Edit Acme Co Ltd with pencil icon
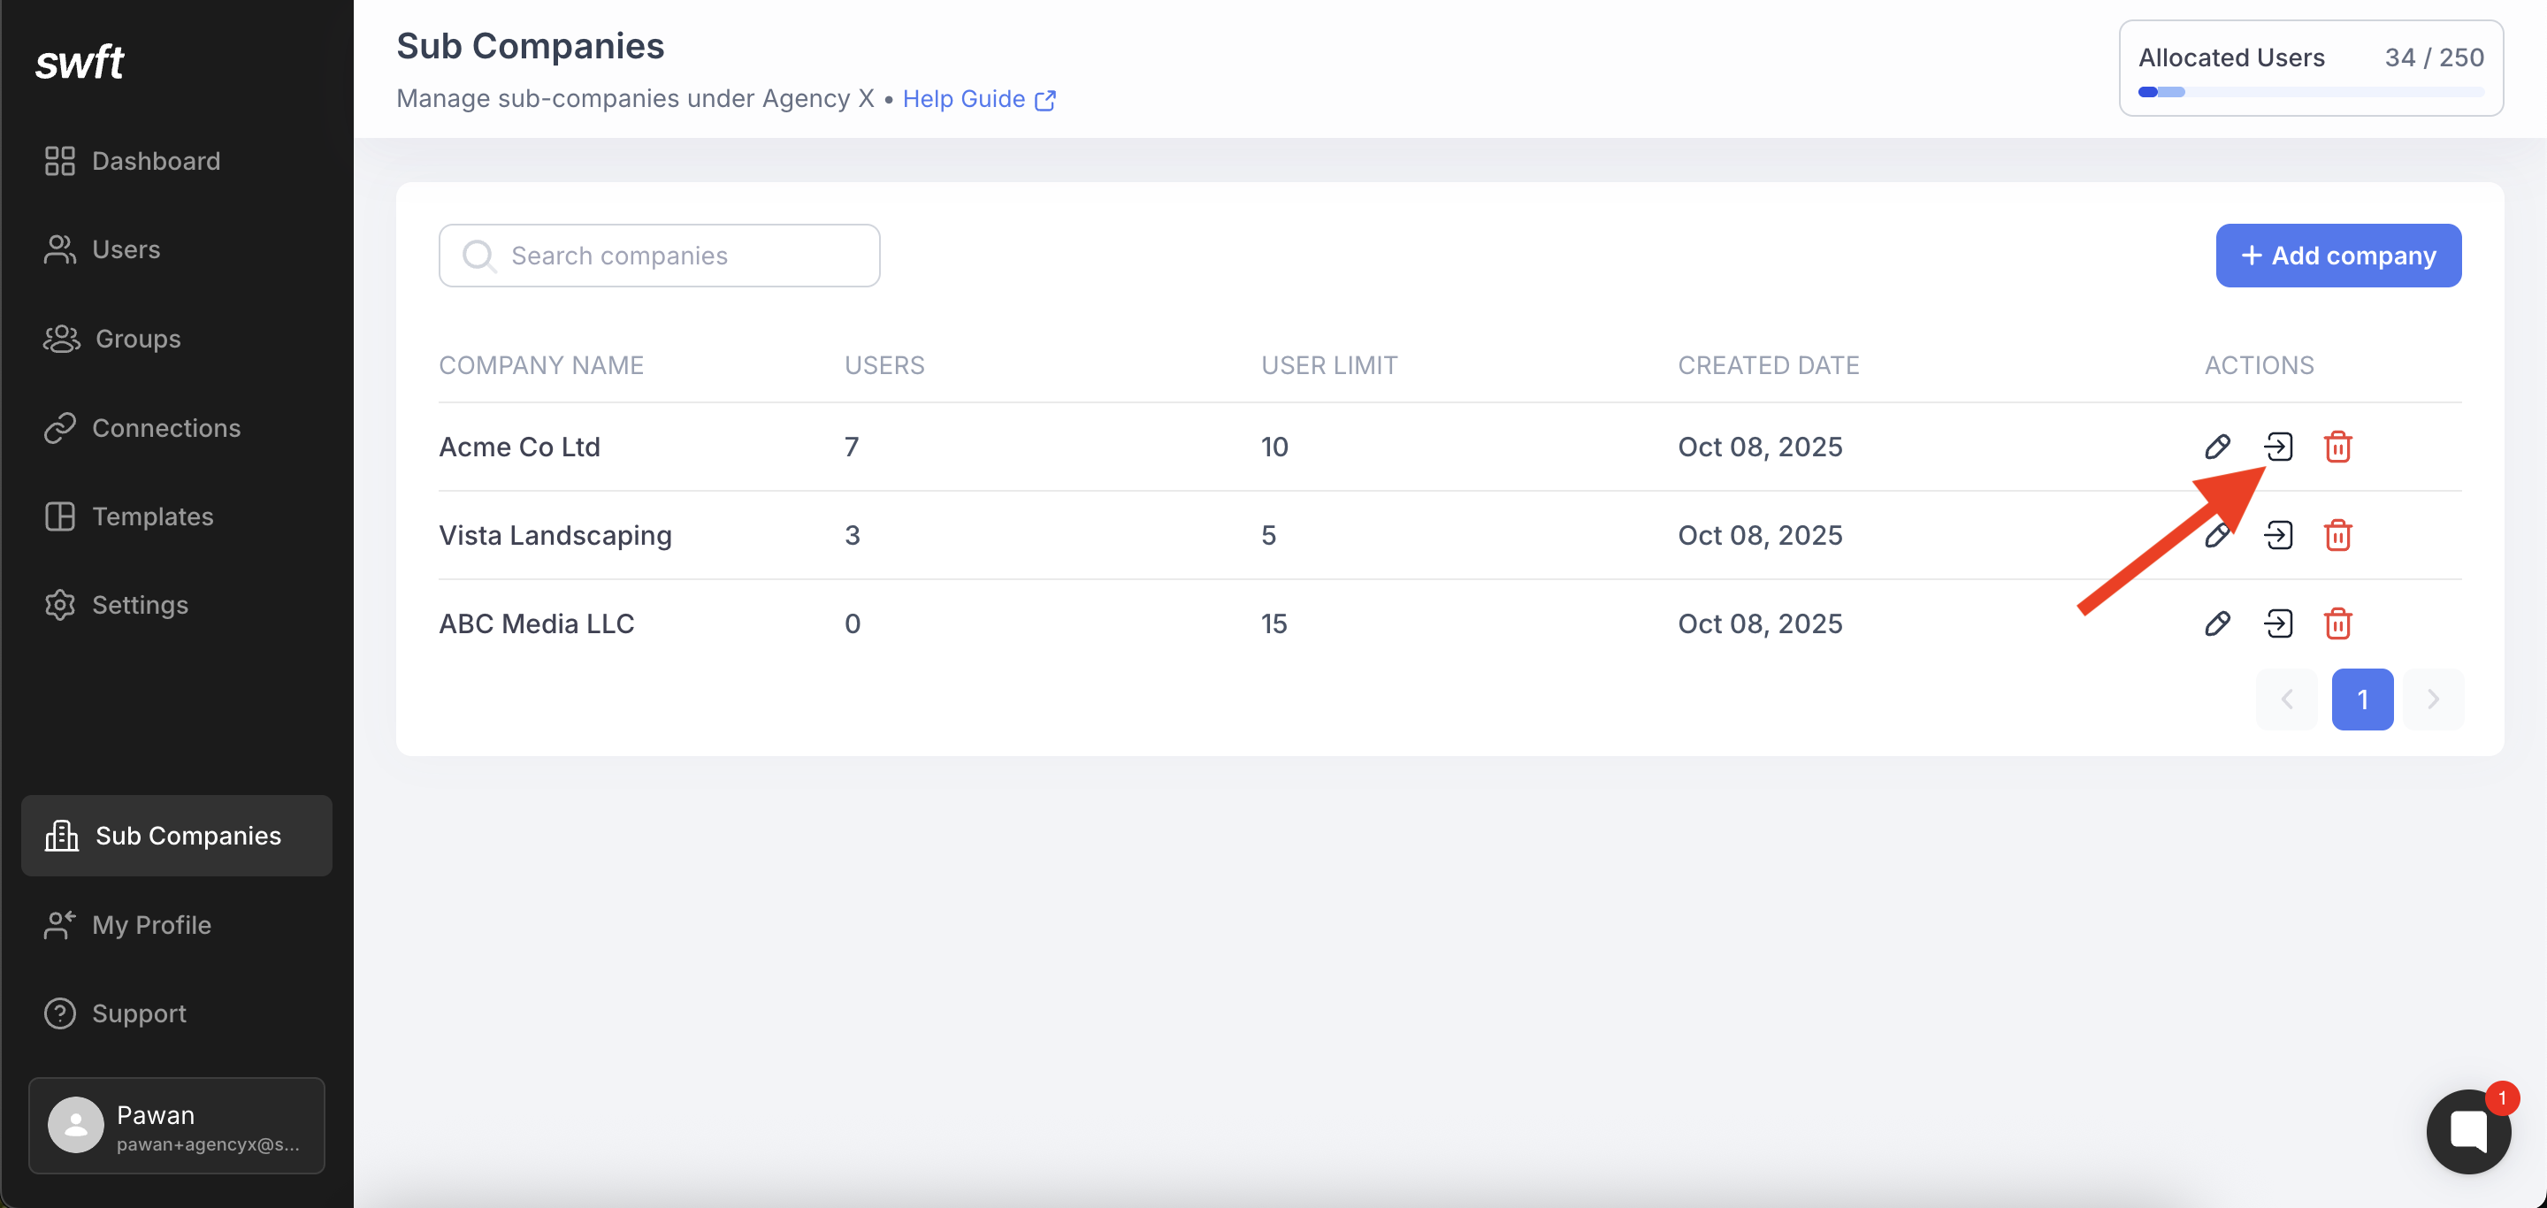2547x1208 pixels. tap(2217, 447)
